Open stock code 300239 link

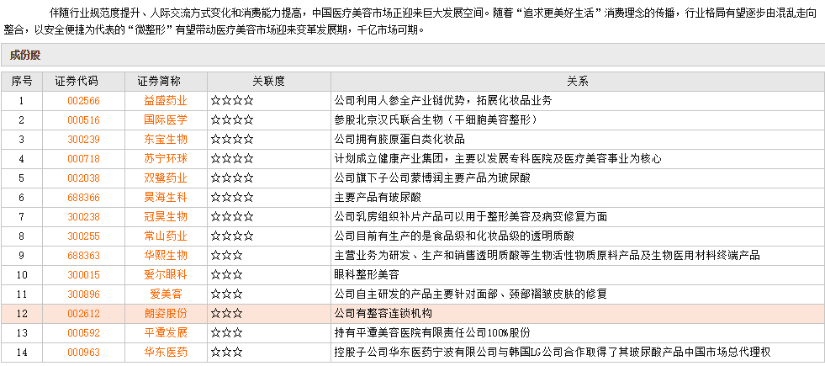(83, 140)
